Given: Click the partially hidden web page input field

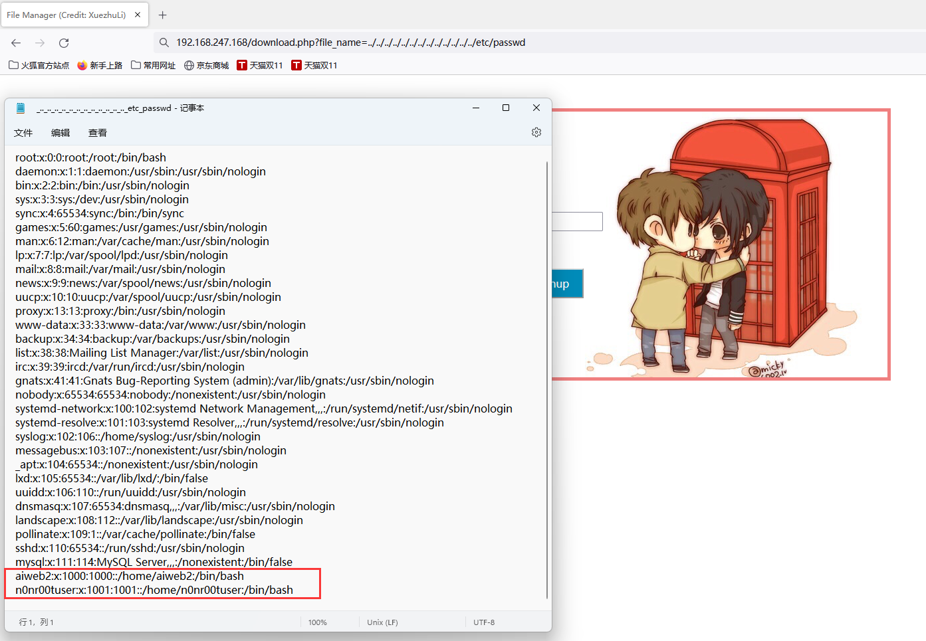Looking at the screenshot, I should click(577, 221).
